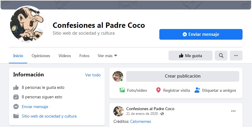Click the page title Confesiones al Padre Coco

(x=99, y=25)
